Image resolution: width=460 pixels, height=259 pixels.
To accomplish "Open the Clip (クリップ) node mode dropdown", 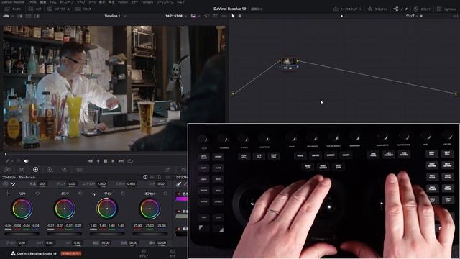I will point(412,16).
